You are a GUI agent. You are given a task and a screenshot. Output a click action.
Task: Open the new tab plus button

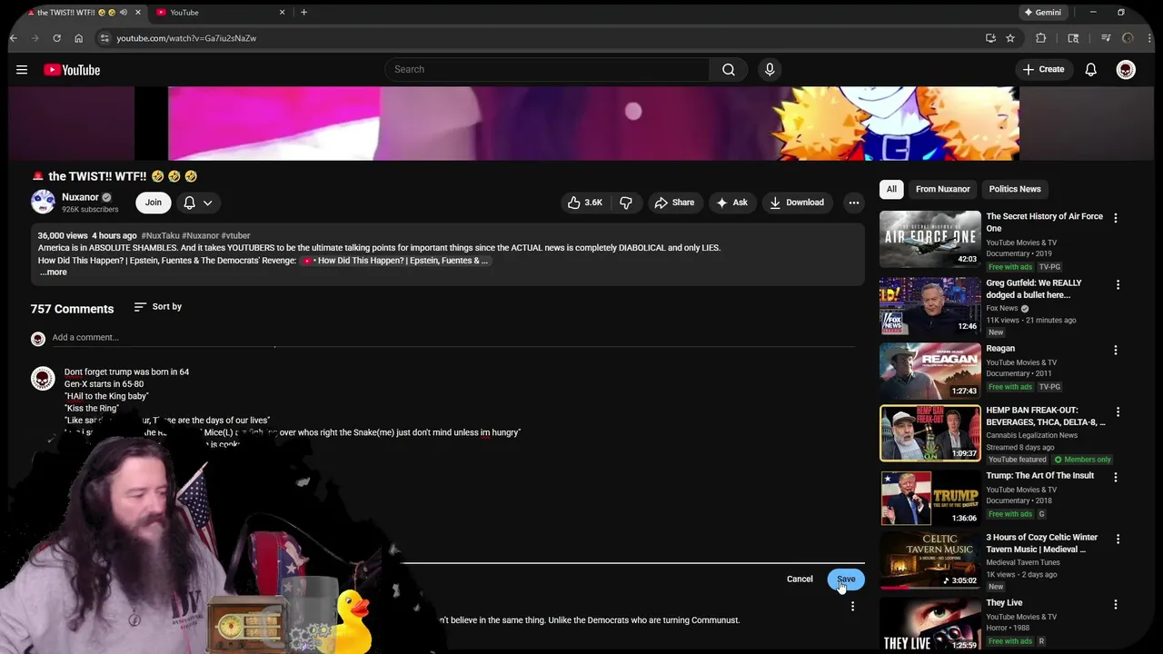point(303,12)
